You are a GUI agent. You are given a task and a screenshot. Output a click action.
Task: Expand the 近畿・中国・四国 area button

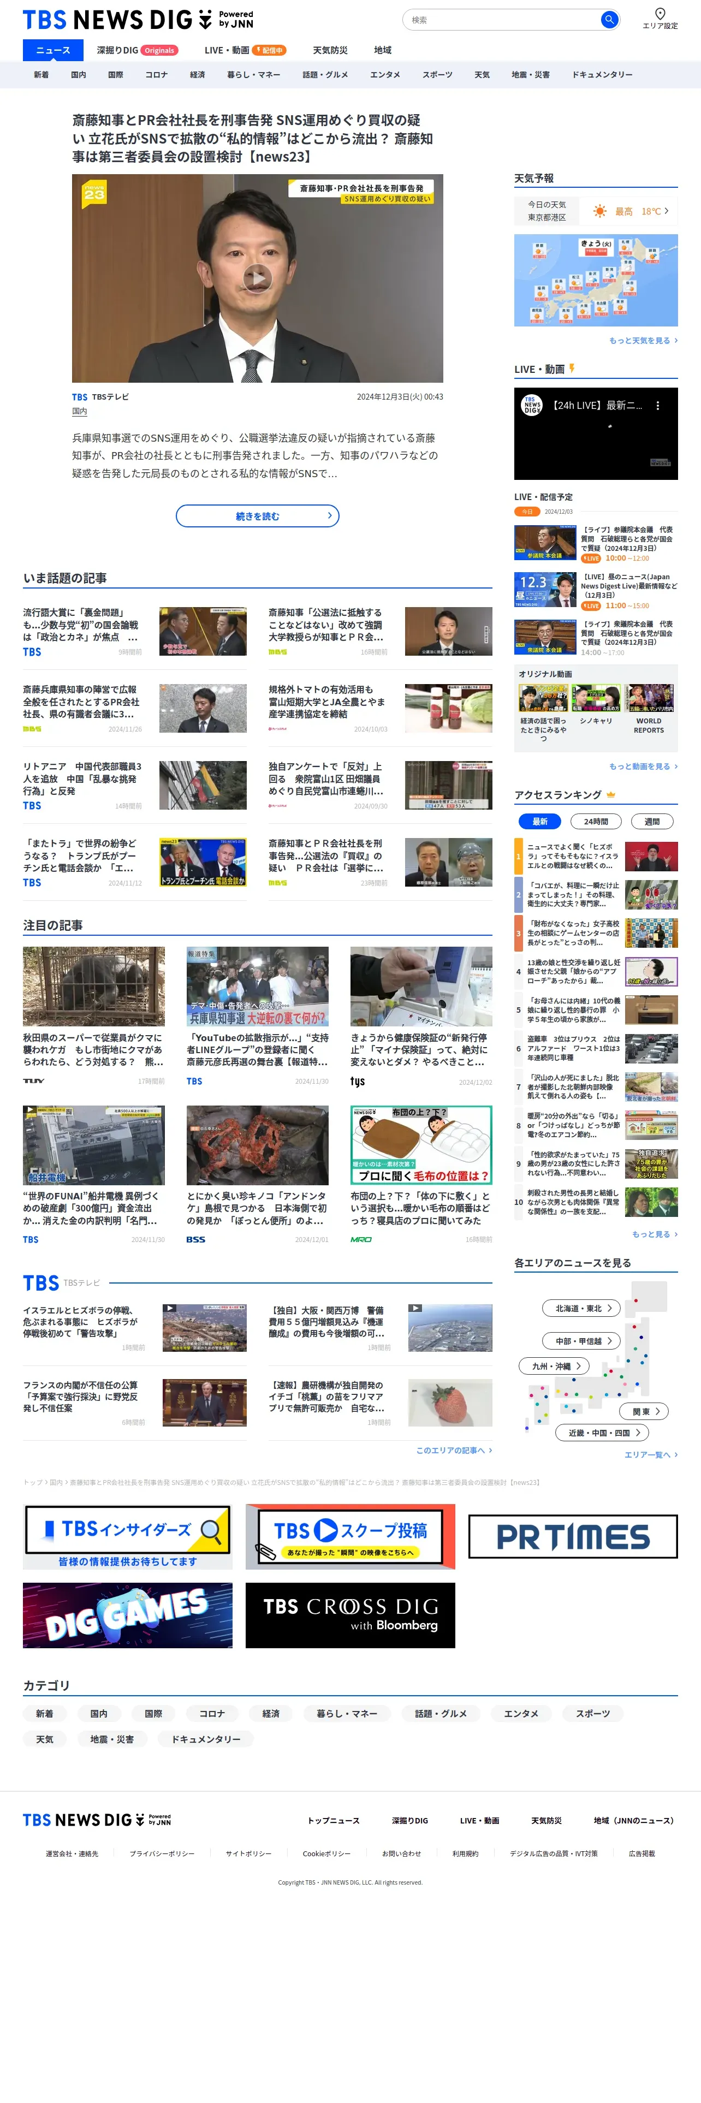tap(602, 1433)
